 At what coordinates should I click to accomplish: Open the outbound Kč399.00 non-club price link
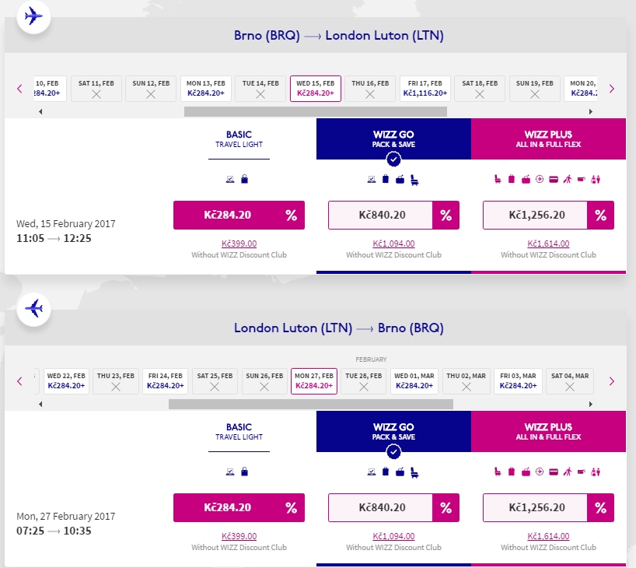[239, 244]
